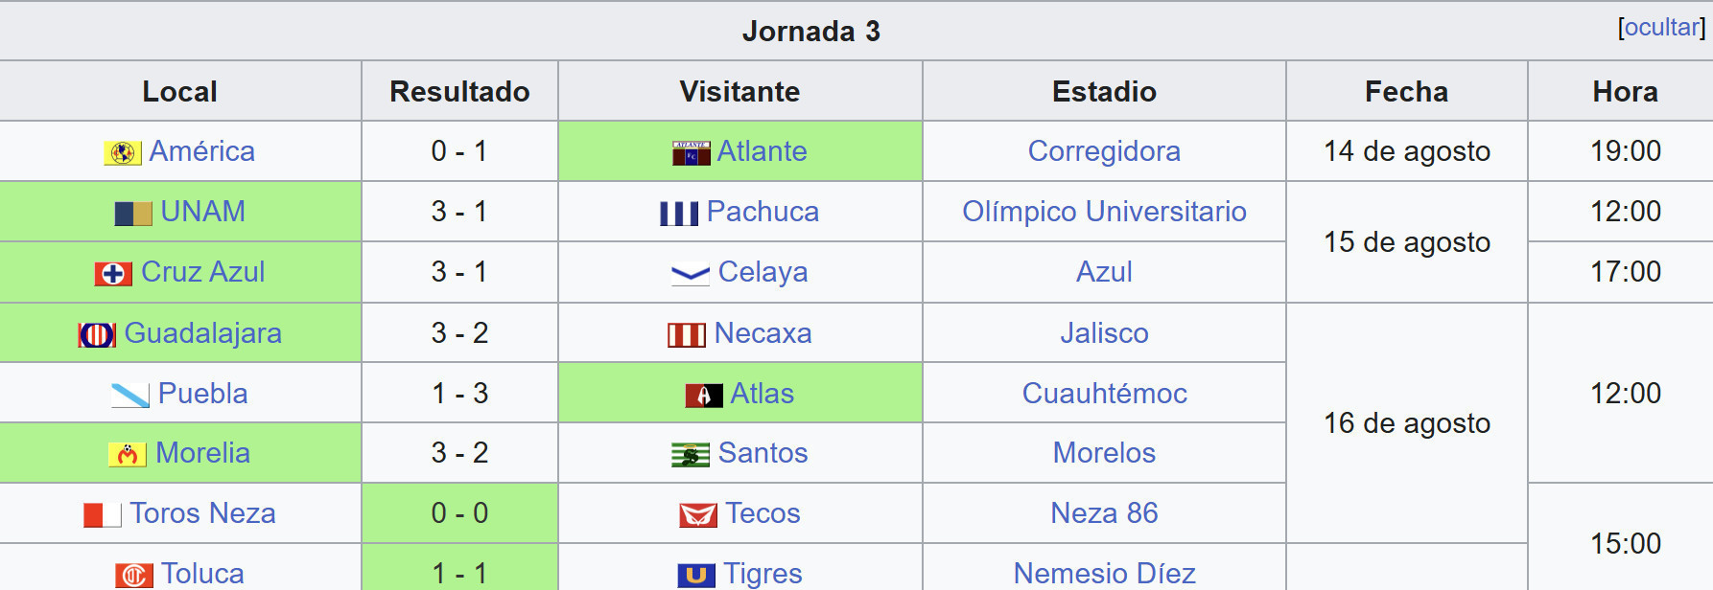Open the Pachuca team link
This screenshot has width=1713, height=590.
[763, 212]
